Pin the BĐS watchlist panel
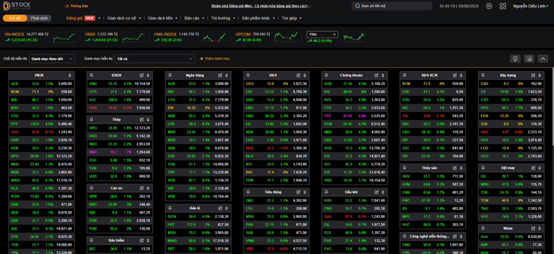This screenshot has width=554, height=254. click(248, 75)
